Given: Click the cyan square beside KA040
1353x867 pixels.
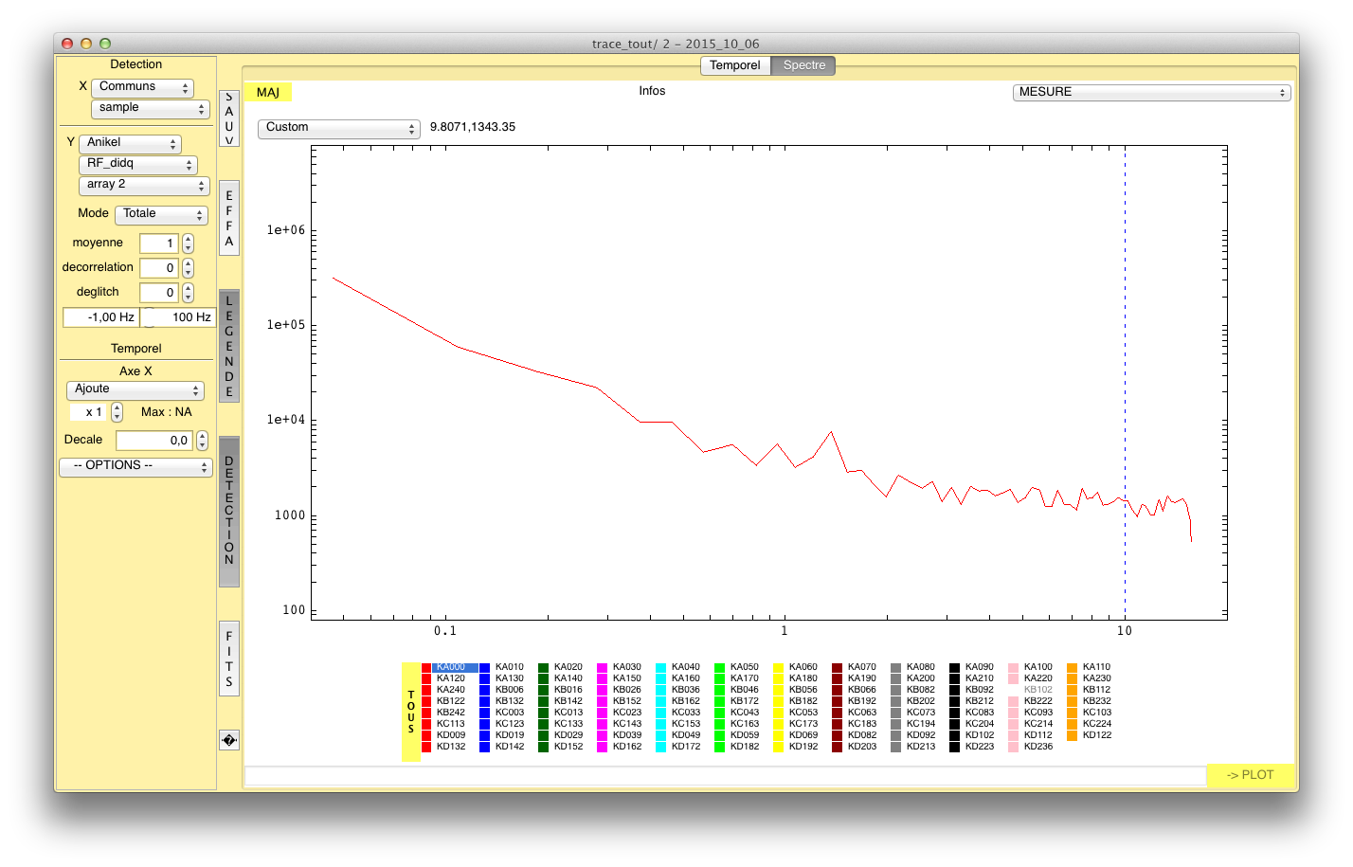Looking at the screenshot, I should pyautogui.click(x=661, y=667).
